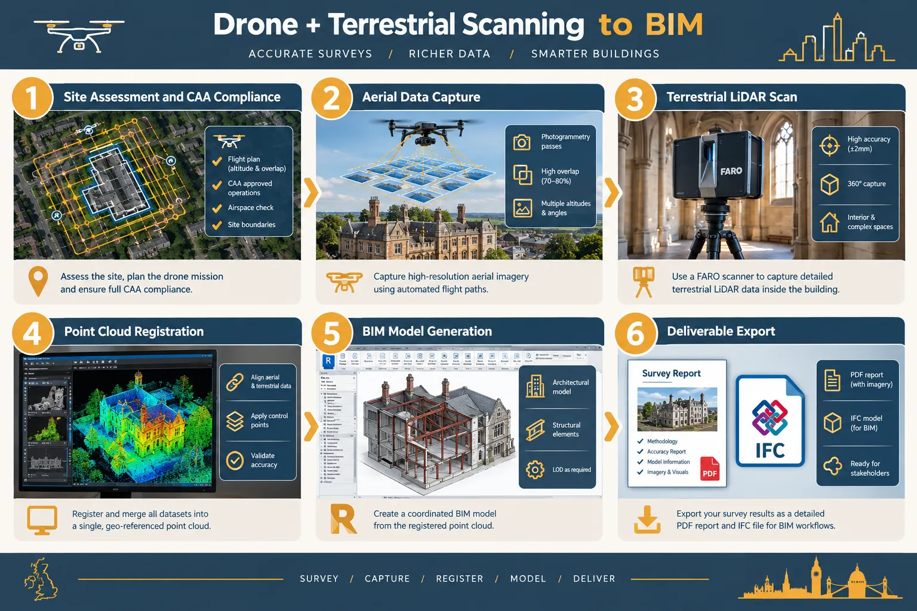This screenshot has width=917, height=611.
Task: Click the orange monitor icon under Point Cloud Registration
Action: (42, 520)
